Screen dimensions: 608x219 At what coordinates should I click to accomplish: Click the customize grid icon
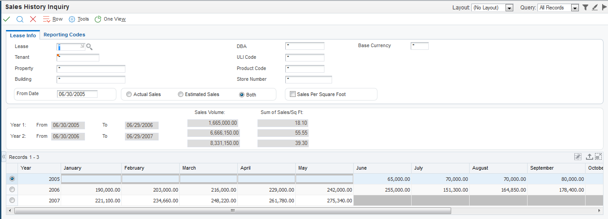[x=578, y=157]
